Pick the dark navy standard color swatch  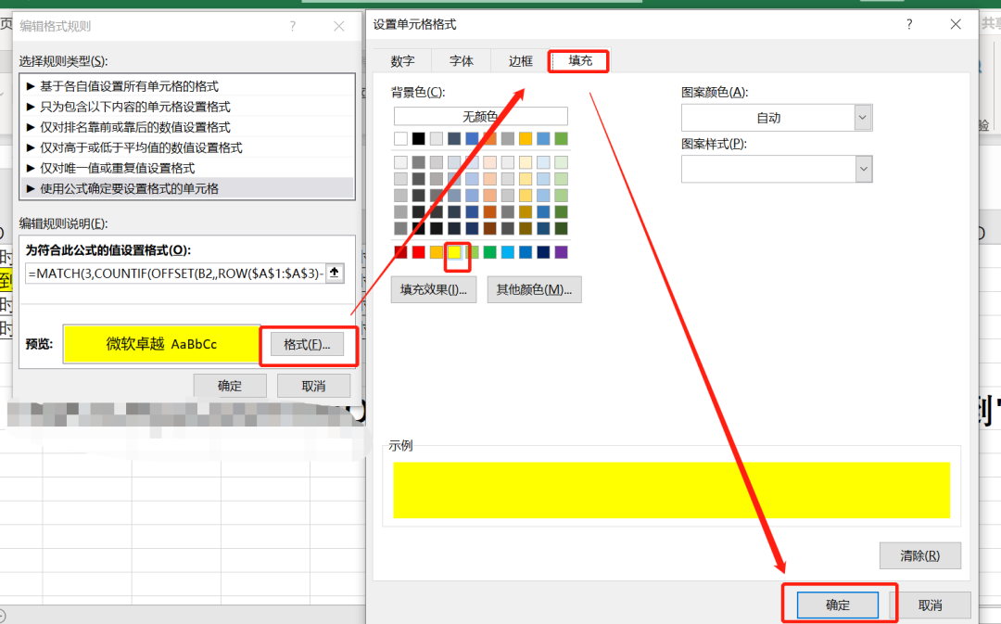click(x=543, y=252)
